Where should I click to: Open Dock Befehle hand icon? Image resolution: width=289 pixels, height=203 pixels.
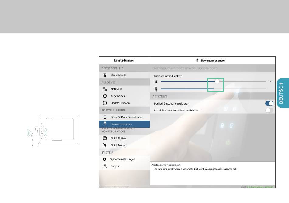tap(105, 75)
